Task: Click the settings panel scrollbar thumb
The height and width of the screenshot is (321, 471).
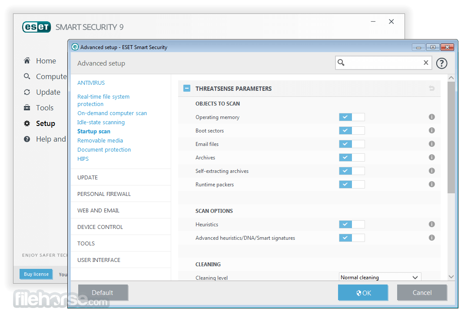Action: [x=451, y=138]
